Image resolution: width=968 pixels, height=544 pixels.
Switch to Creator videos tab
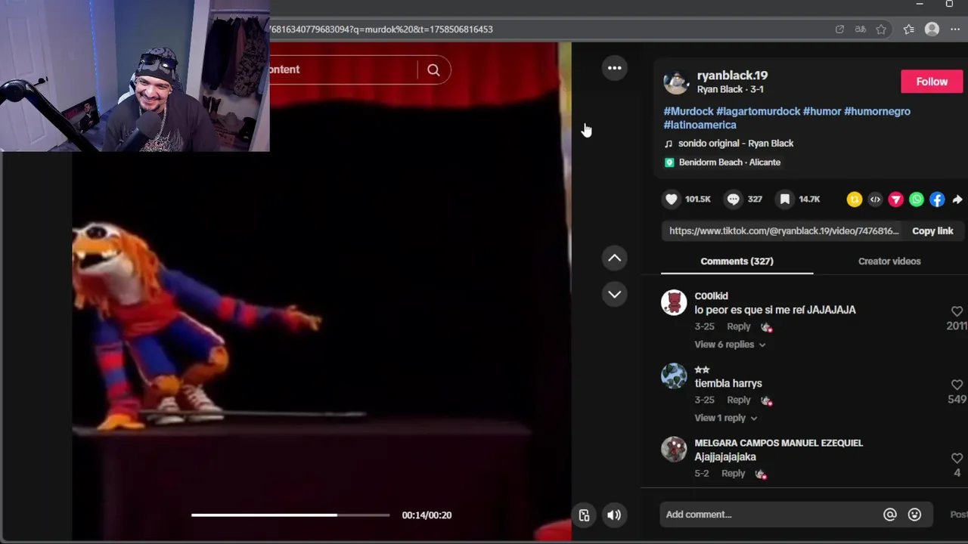click(x=889, y=261)
